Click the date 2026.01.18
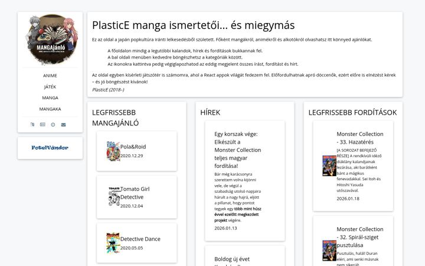Viewport: 425px width, 266px height. [x=348, y=199]
